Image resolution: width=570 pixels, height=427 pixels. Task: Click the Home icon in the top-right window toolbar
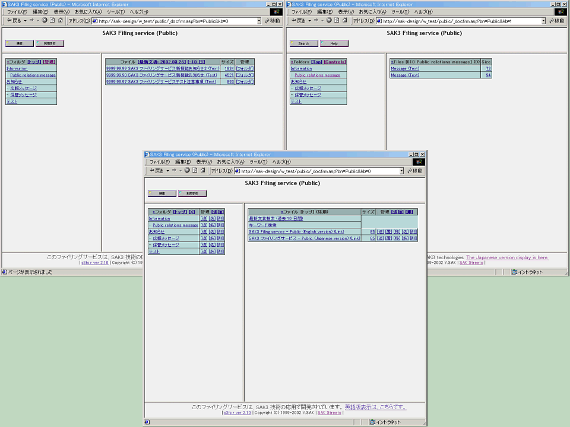pyautogui.click(x=344, y=20)
